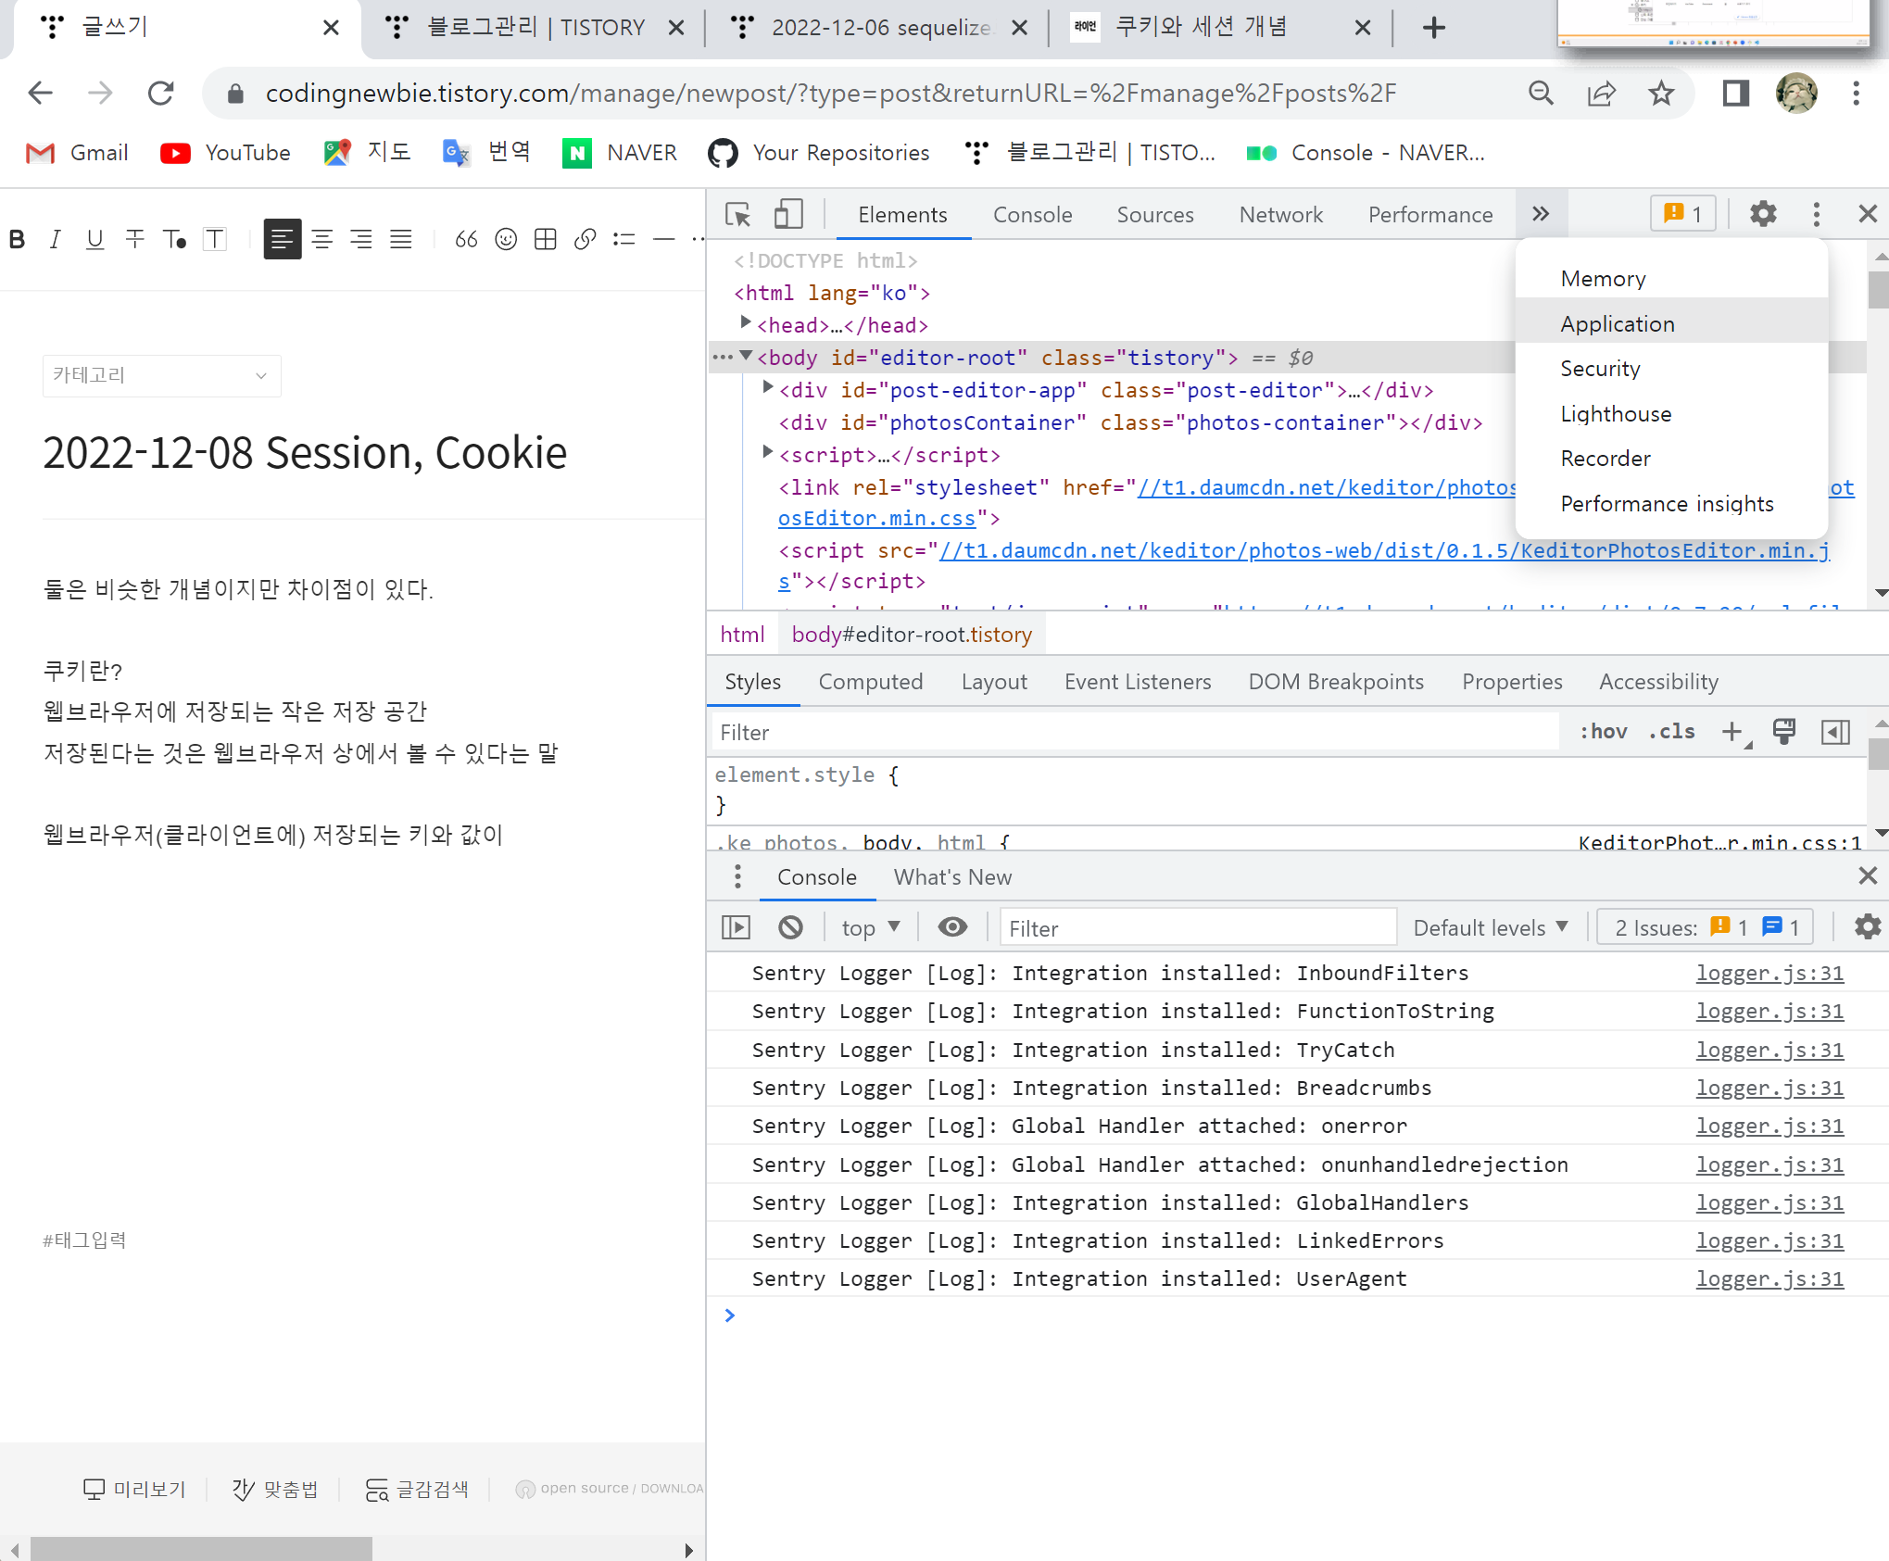Clear console with the block icon
The width and height of the screenshot is (1889, 1561).
point(790,927)
